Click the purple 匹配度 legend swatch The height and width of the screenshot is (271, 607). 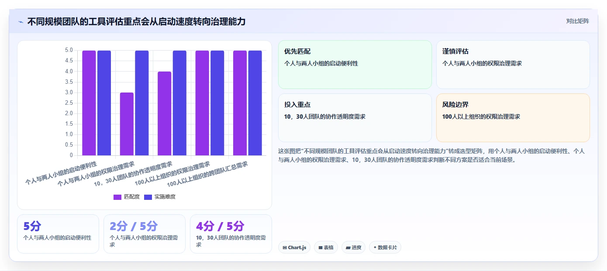pyautogui.click(x=117, y=197)
